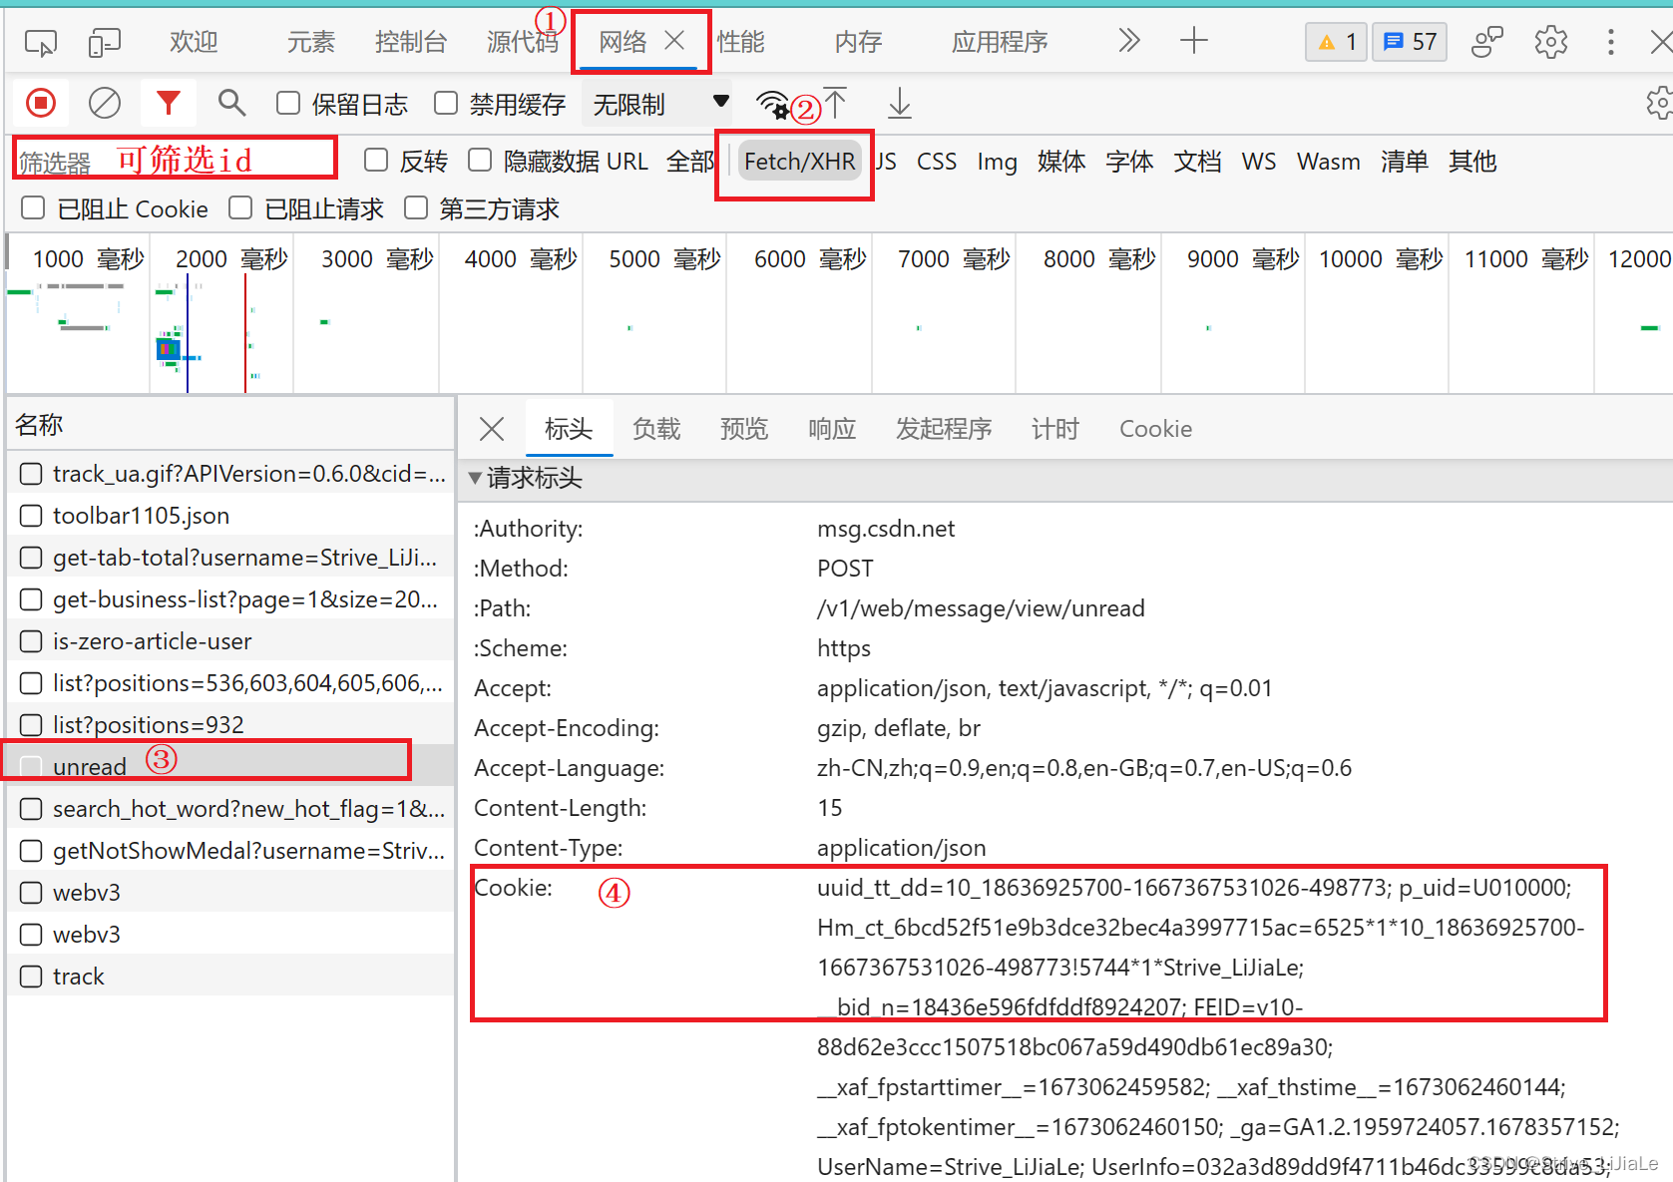
Task: Open the 欢迎 tab
Action: tap(194, 42)
